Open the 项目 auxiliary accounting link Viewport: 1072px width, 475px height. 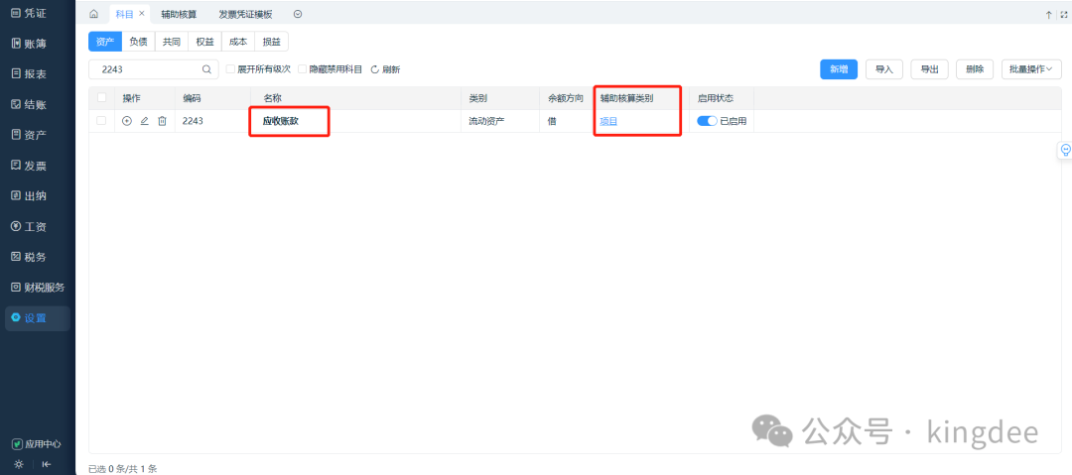tap(608, 121)
